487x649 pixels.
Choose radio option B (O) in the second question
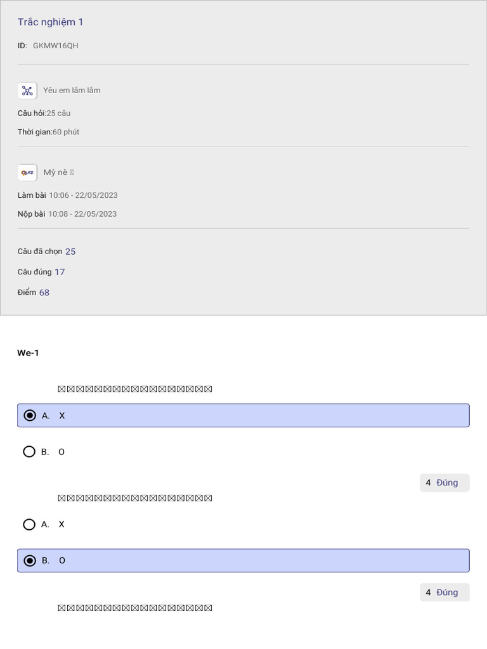click(x=29, y=560)
